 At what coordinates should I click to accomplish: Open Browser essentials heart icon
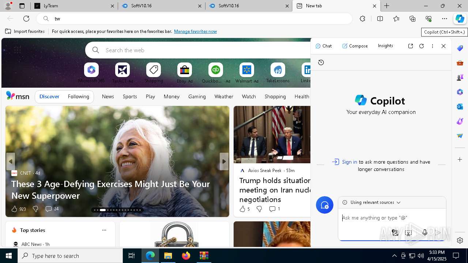[429, 19]
